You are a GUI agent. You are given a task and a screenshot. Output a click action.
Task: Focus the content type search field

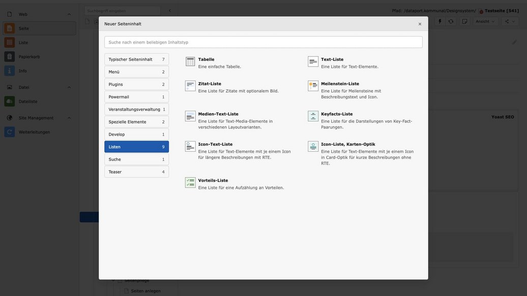[x=263, y=42]
